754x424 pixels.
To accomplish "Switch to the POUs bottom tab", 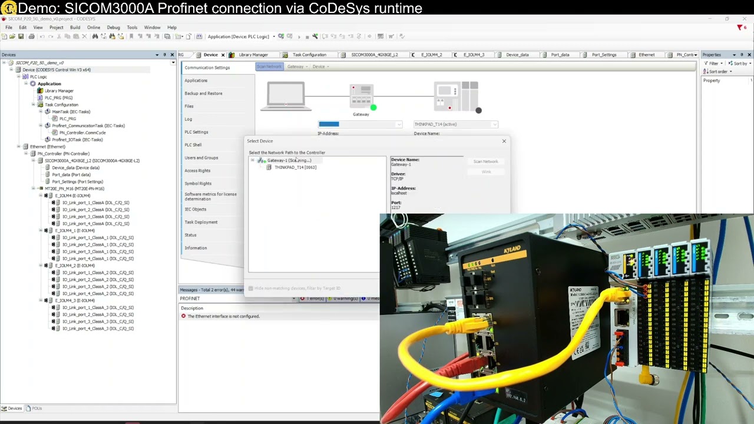I will (34, 408).
